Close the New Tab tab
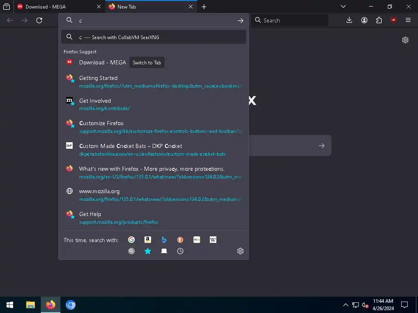Image resolution: width=418 pixels, height=313 pixels. point(190,7)
